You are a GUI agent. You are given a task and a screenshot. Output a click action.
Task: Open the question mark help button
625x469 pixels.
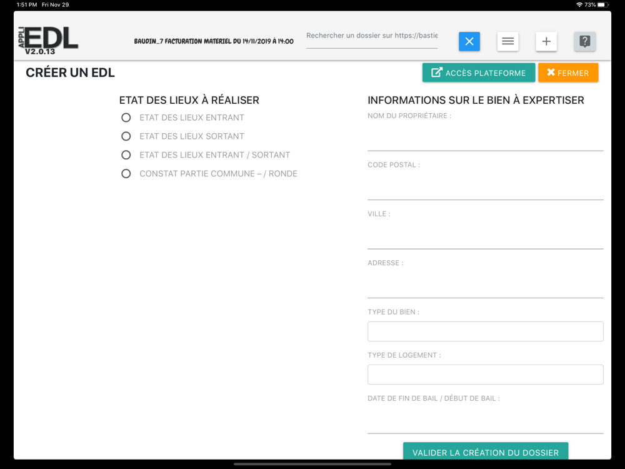click(585, 41)
